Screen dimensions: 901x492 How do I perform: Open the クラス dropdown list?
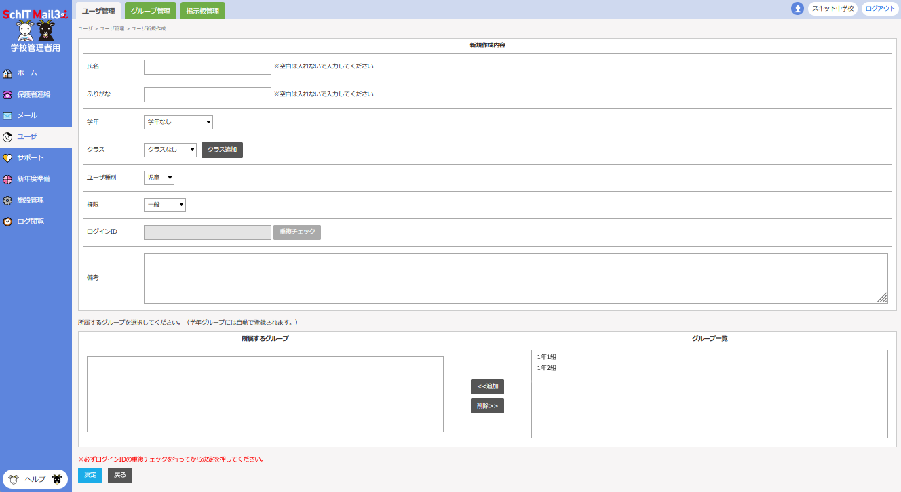point(170,150)
